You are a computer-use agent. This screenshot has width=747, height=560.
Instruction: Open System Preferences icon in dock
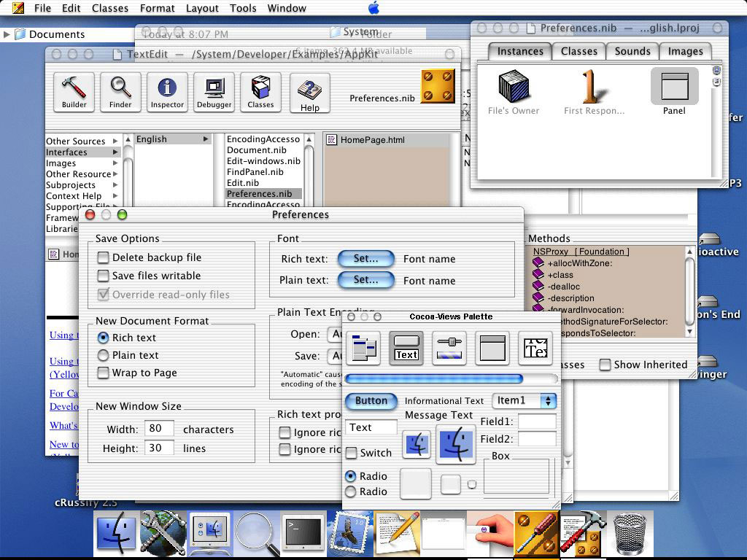click(210, 534)
